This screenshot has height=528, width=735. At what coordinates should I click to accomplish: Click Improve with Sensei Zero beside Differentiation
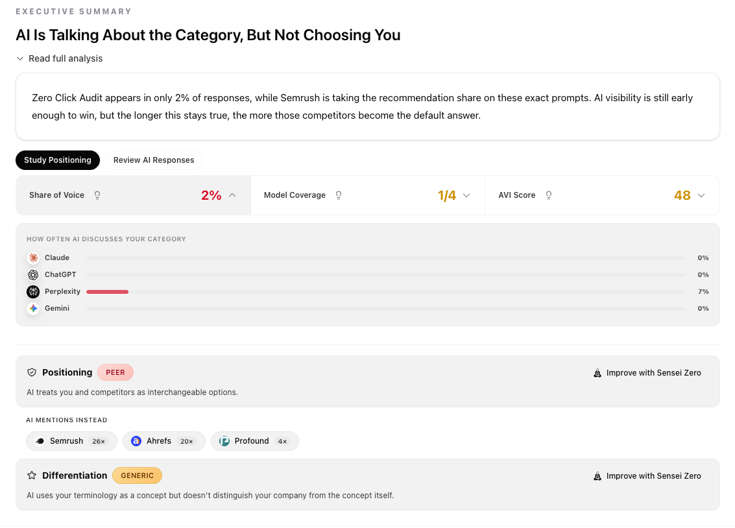647,476
